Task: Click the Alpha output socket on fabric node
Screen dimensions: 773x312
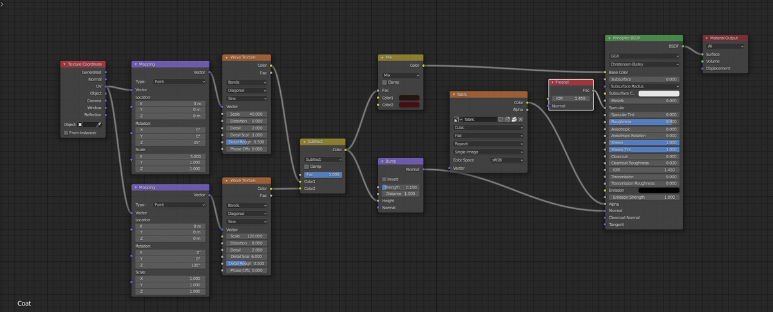Action: [x=528, y=109]
